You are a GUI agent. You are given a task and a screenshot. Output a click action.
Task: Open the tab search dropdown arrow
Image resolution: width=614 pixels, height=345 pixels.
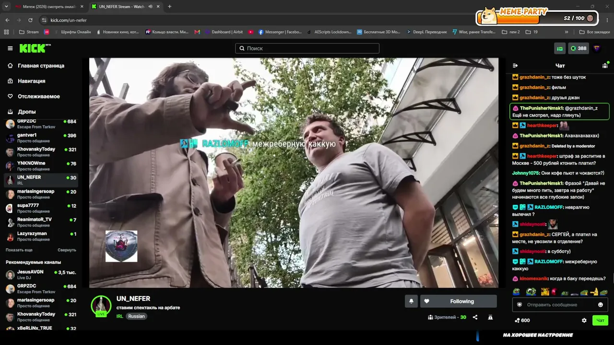[6, 7]
